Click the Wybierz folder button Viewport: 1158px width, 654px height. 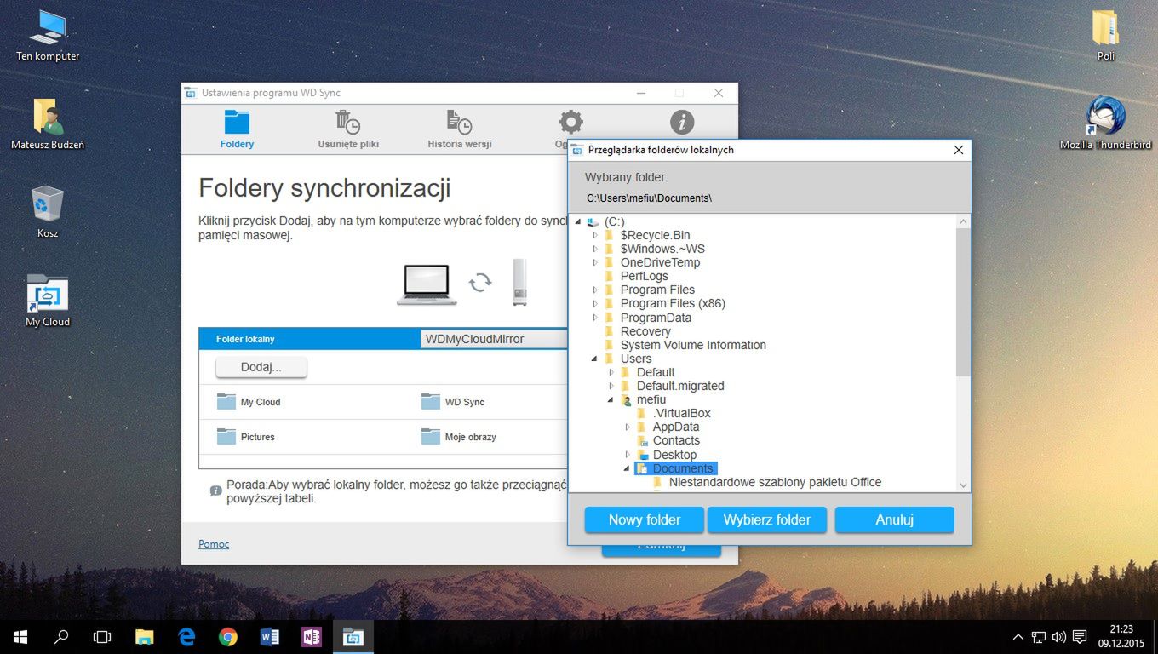767,519
